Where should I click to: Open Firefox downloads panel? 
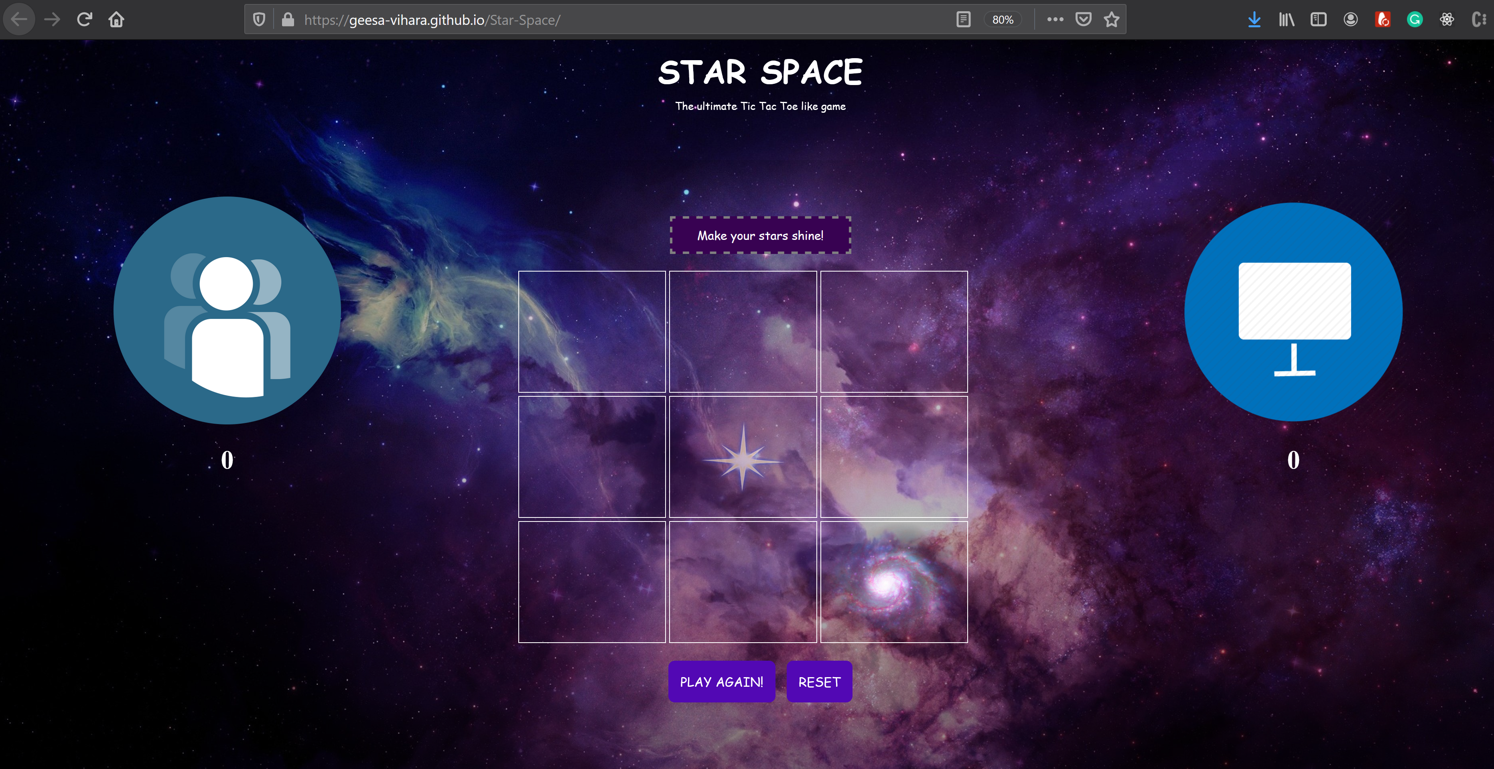[x=1254, y=20]
